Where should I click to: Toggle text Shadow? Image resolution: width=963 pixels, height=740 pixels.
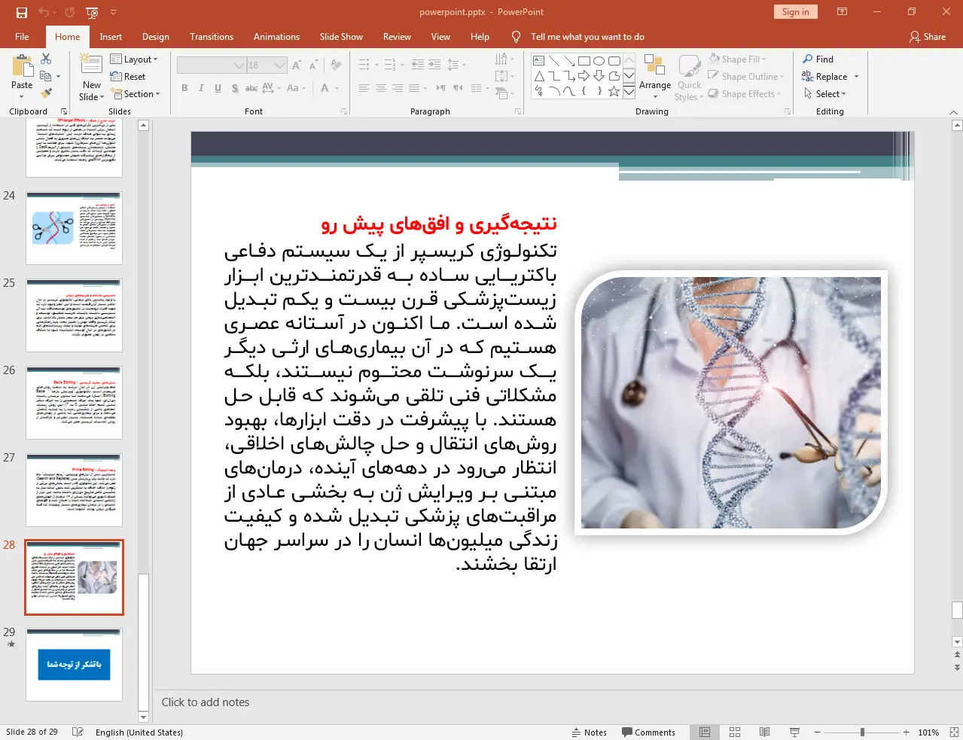235,88
